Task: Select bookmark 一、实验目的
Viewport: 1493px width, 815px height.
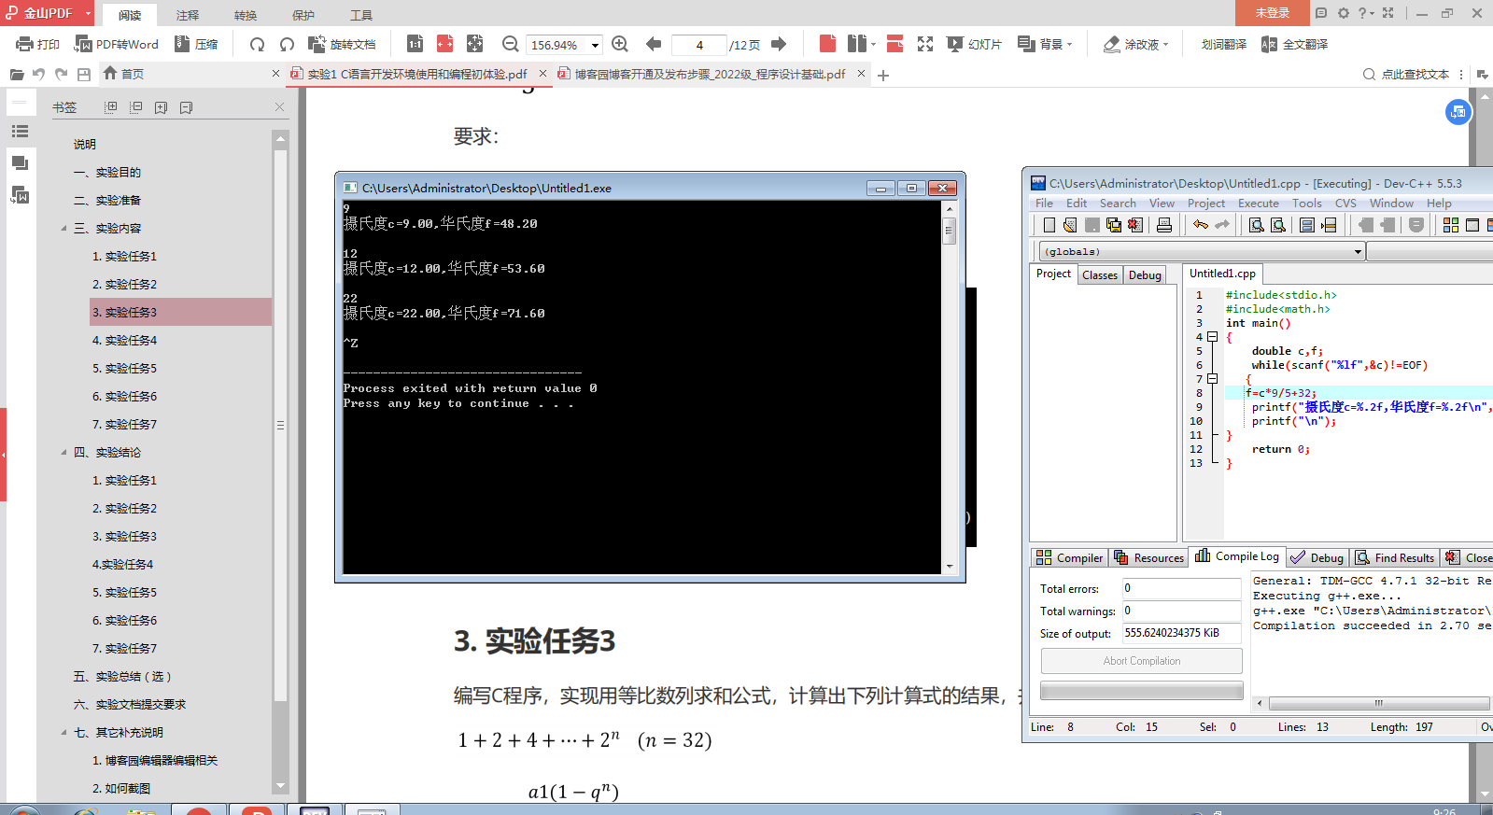Action: 107,172
